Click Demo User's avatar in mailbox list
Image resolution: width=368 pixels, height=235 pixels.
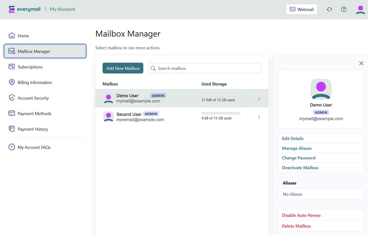(x=109, y=99)
